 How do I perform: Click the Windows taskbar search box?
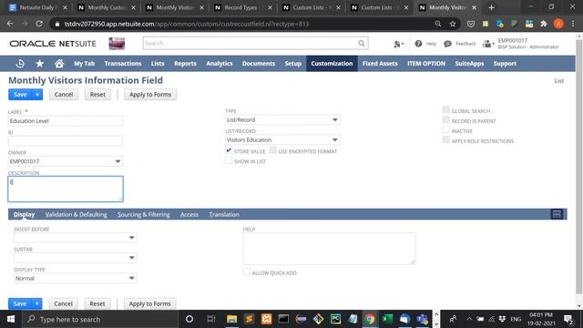[x=100, y=319]
